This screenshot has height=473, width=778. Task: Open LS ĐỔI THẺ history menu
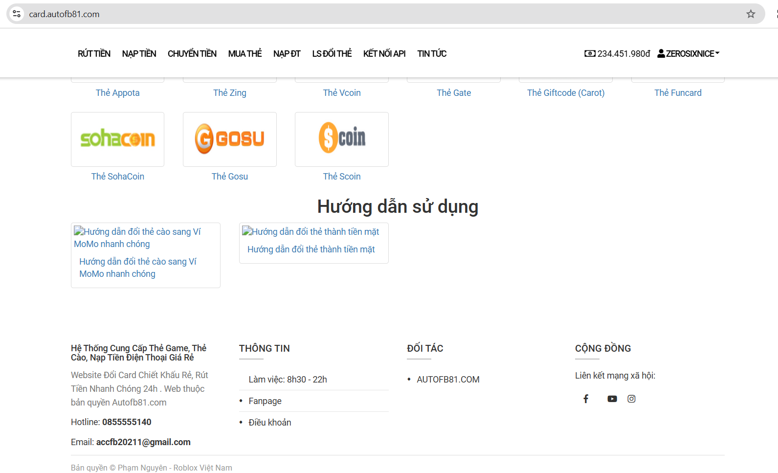[x=332, y=54]
